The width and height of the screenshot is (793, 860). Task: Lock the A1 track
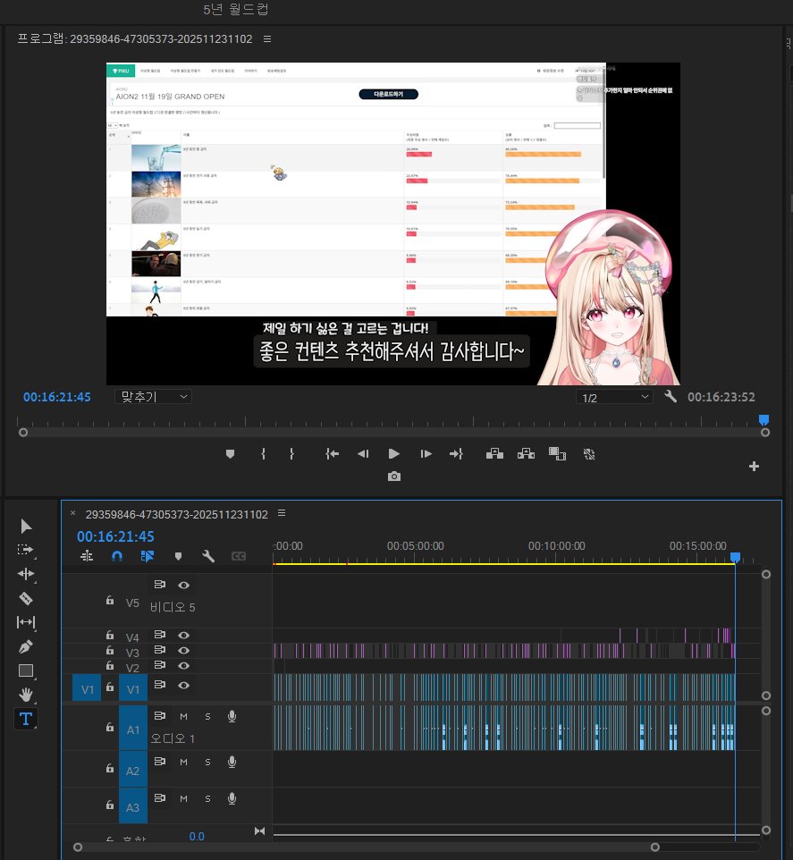[x=110, y=728]
